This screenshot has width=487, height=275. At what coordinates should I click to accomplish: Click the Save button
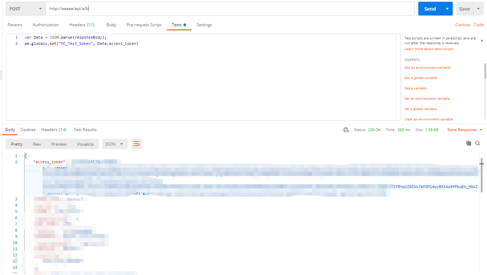(464, 9)
